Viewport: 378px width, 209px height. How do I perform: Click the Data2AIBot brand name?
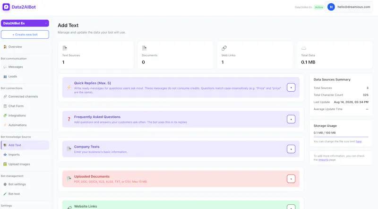click(24, 7)
